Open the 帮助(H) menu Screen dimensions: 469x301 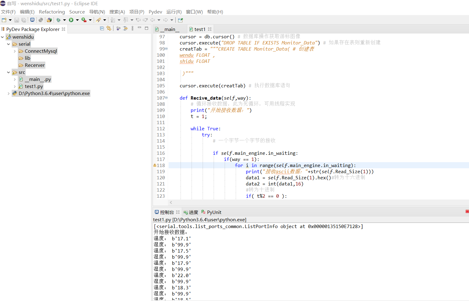215,12
